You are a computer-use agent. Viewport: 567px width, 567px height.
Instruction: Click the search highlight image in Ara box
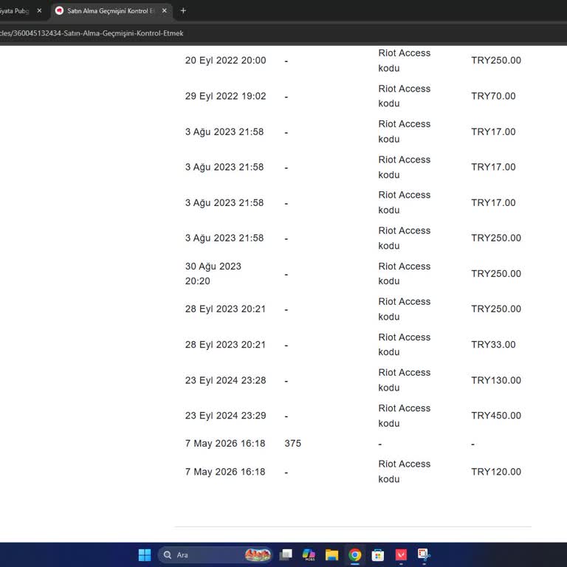[x=258, y=554]
